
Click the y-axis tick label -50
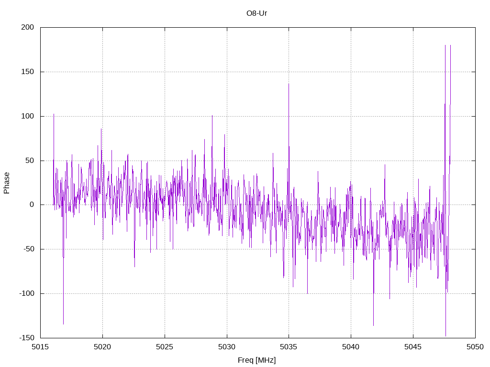coord(28,249)
